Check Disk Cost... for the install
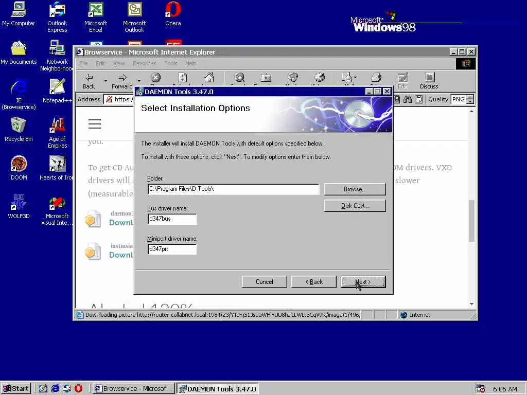 (x=355, y=206)
